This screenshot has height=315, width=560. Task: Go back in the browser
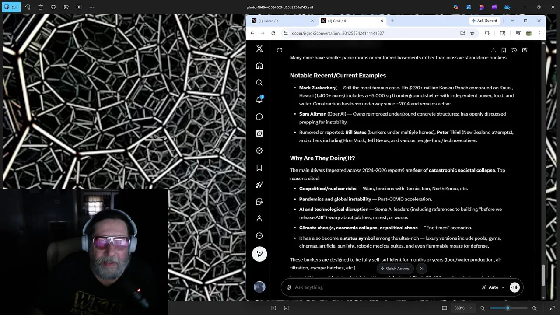(x=252, y=33)
